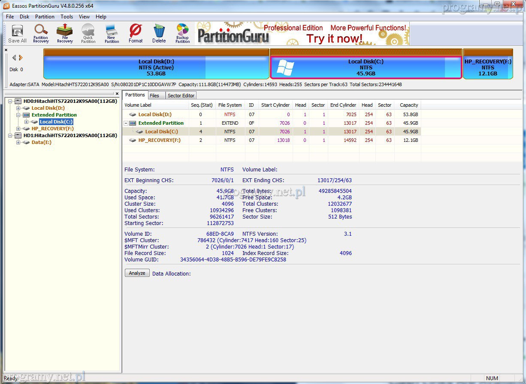Collapse the HD0 Hitachi disk tree node
Image resolution: width=526 pixels, height=384 pixels.
click(x=10, y=101)
